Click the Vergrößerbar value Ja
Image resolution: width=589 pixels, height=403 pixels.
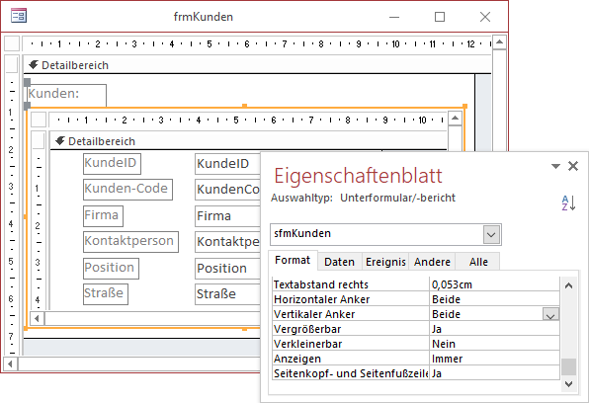(x=494, y=329)
